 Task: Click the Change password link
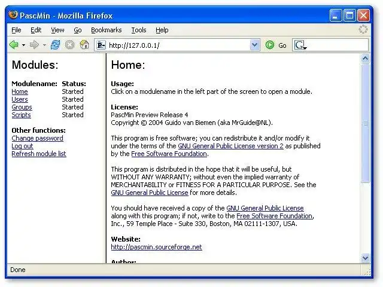coord(37,138)
